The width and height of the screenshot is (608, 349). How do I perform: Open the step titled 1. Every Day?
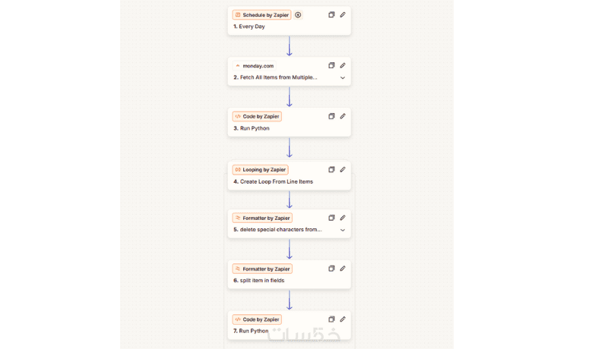[249, 27]
